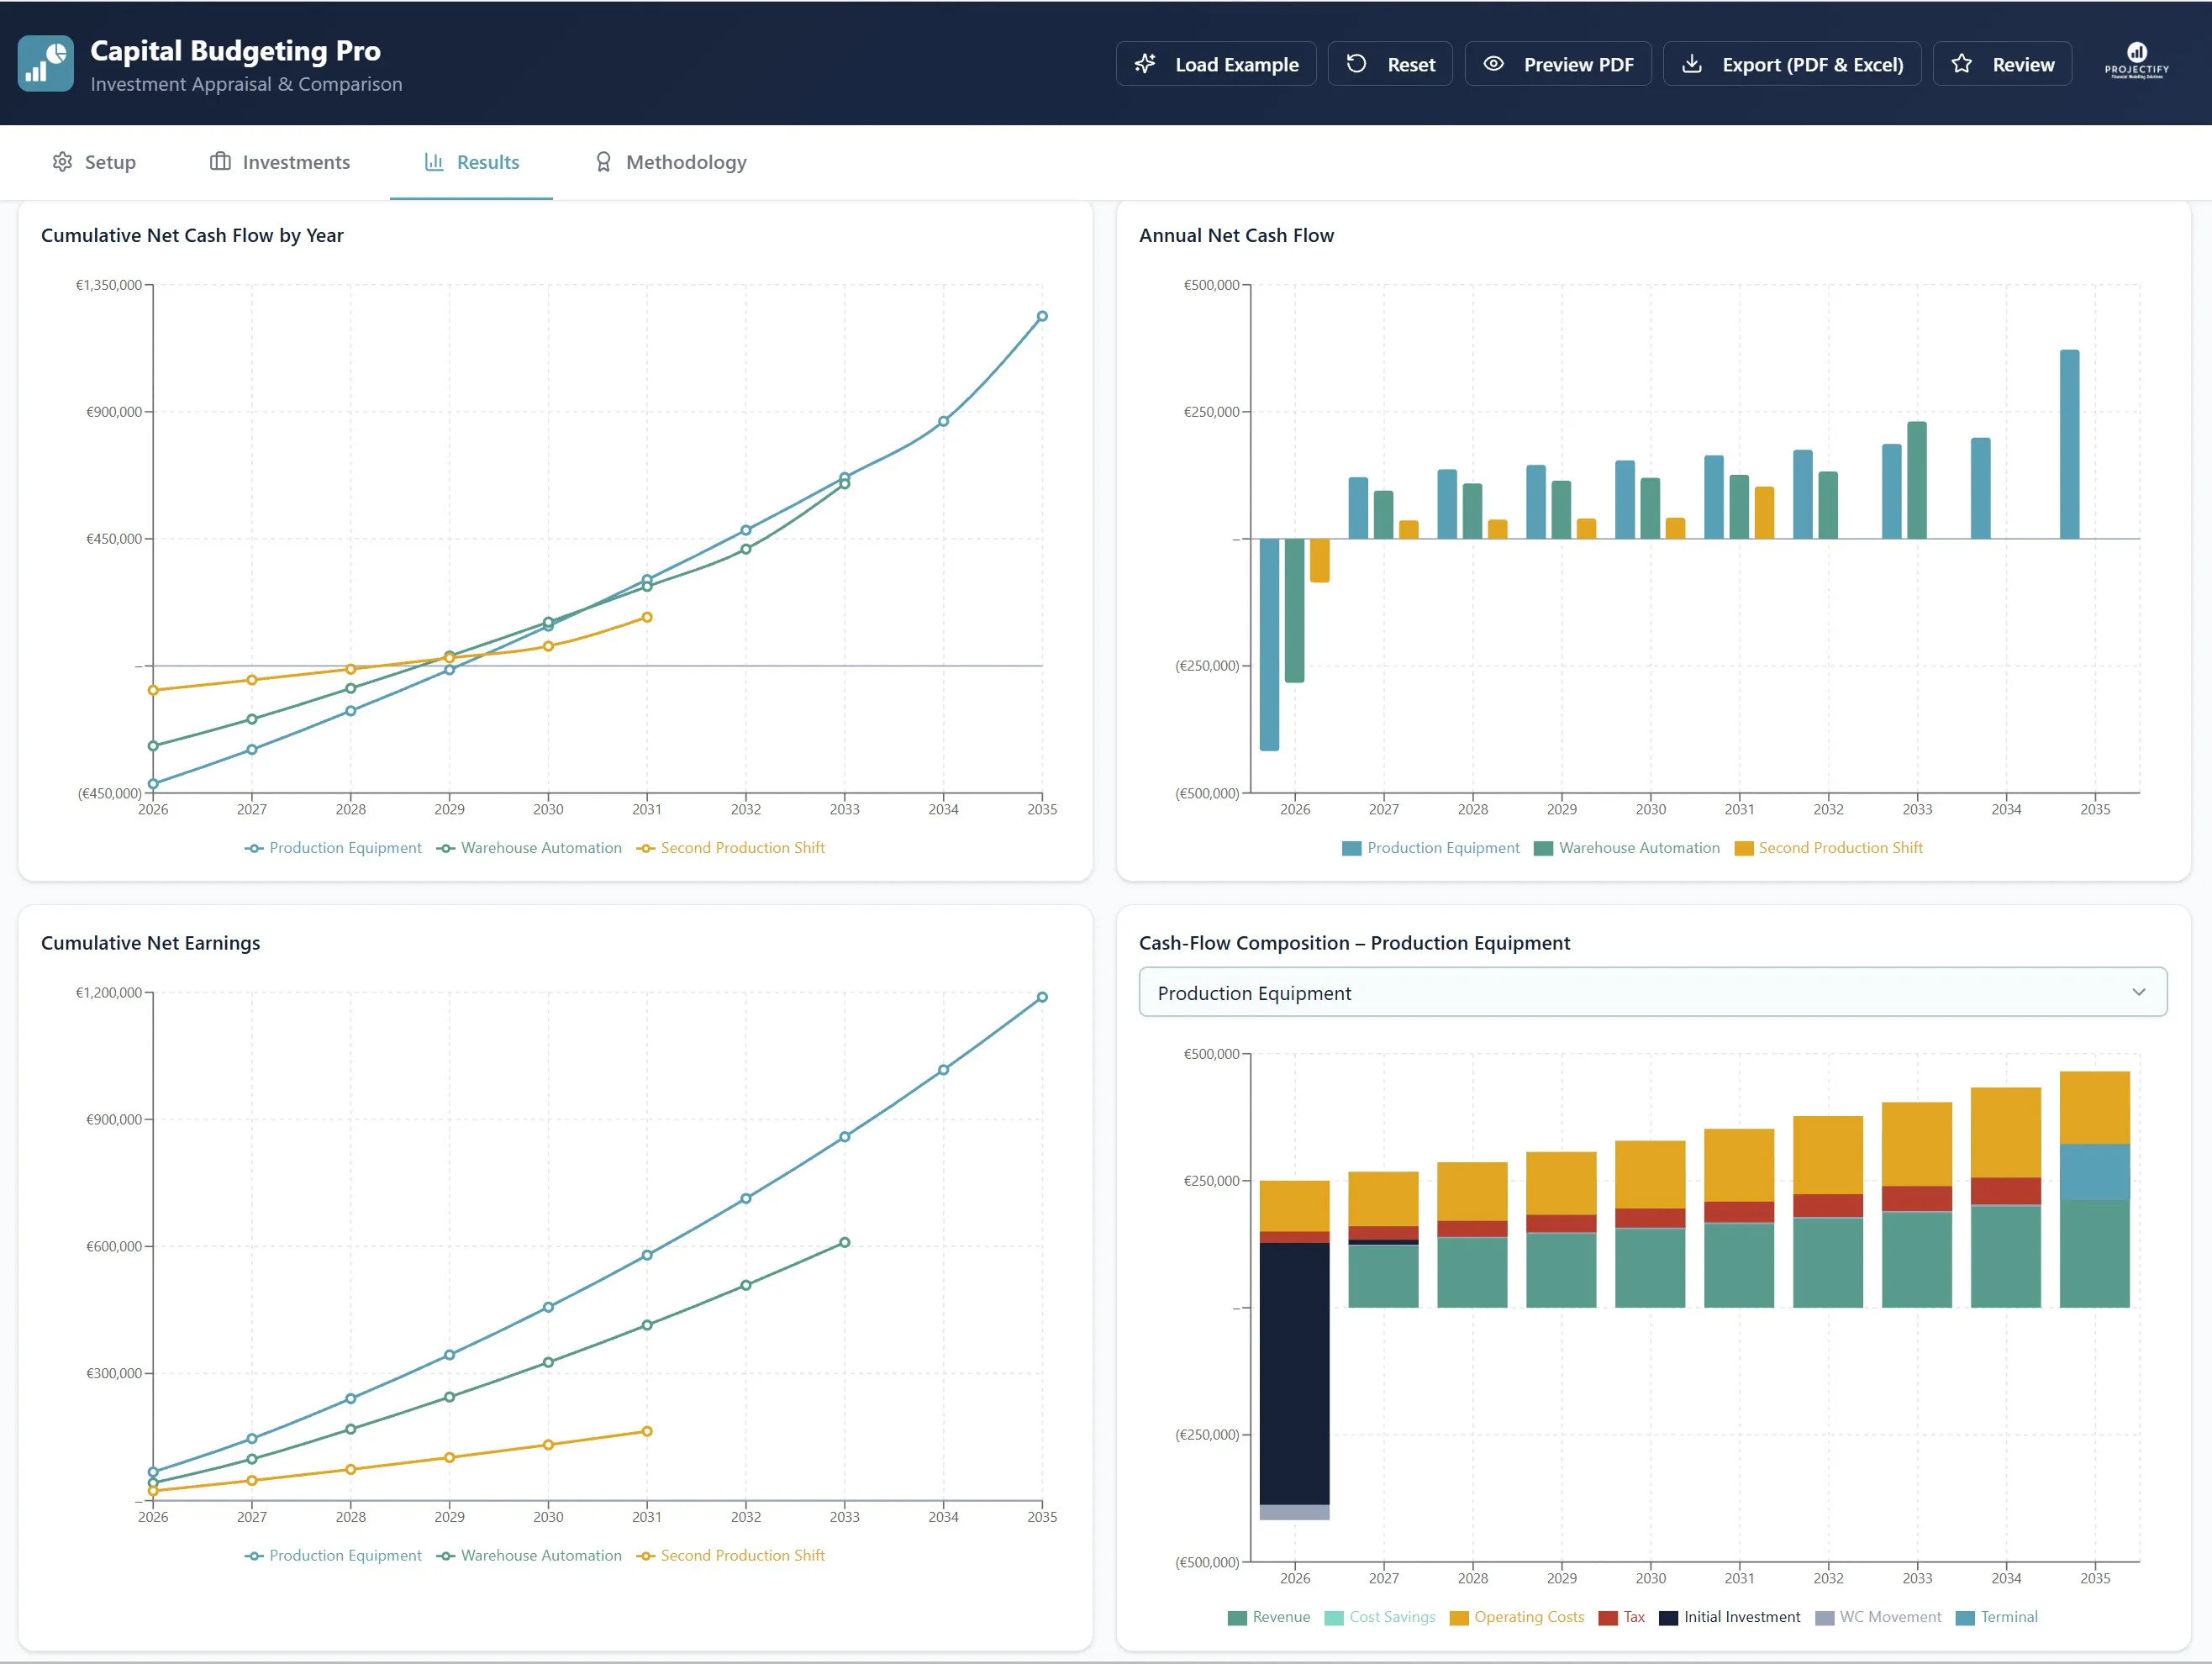Viewport: 2212px width, 1664px height.
Task: Click the Terminal legend entry
Action: (1997, 1617)
